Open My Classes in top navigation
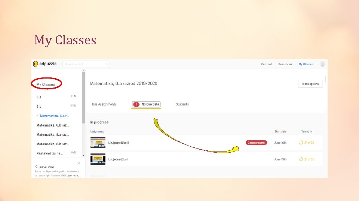The width and height of the screenshot is (359, 201). tap(306, 64)
